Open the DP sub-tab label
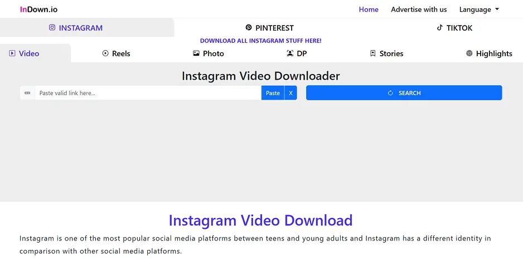 click(302, 53)
